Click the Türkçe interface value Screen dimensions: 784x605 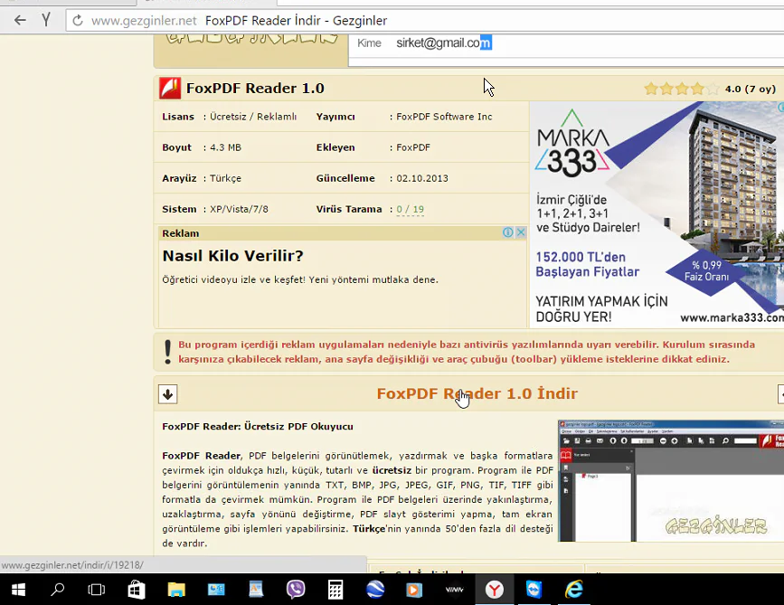[225, 178]
